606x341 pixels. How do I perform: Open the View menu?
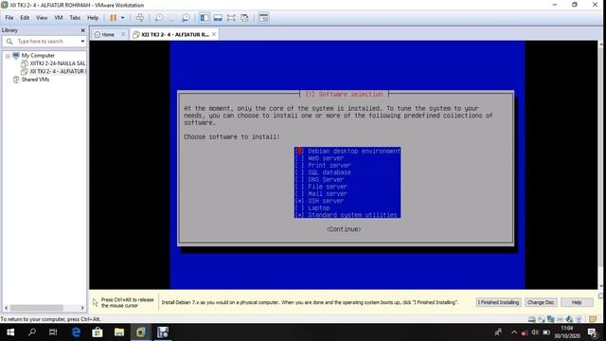[x=42, y=18]
